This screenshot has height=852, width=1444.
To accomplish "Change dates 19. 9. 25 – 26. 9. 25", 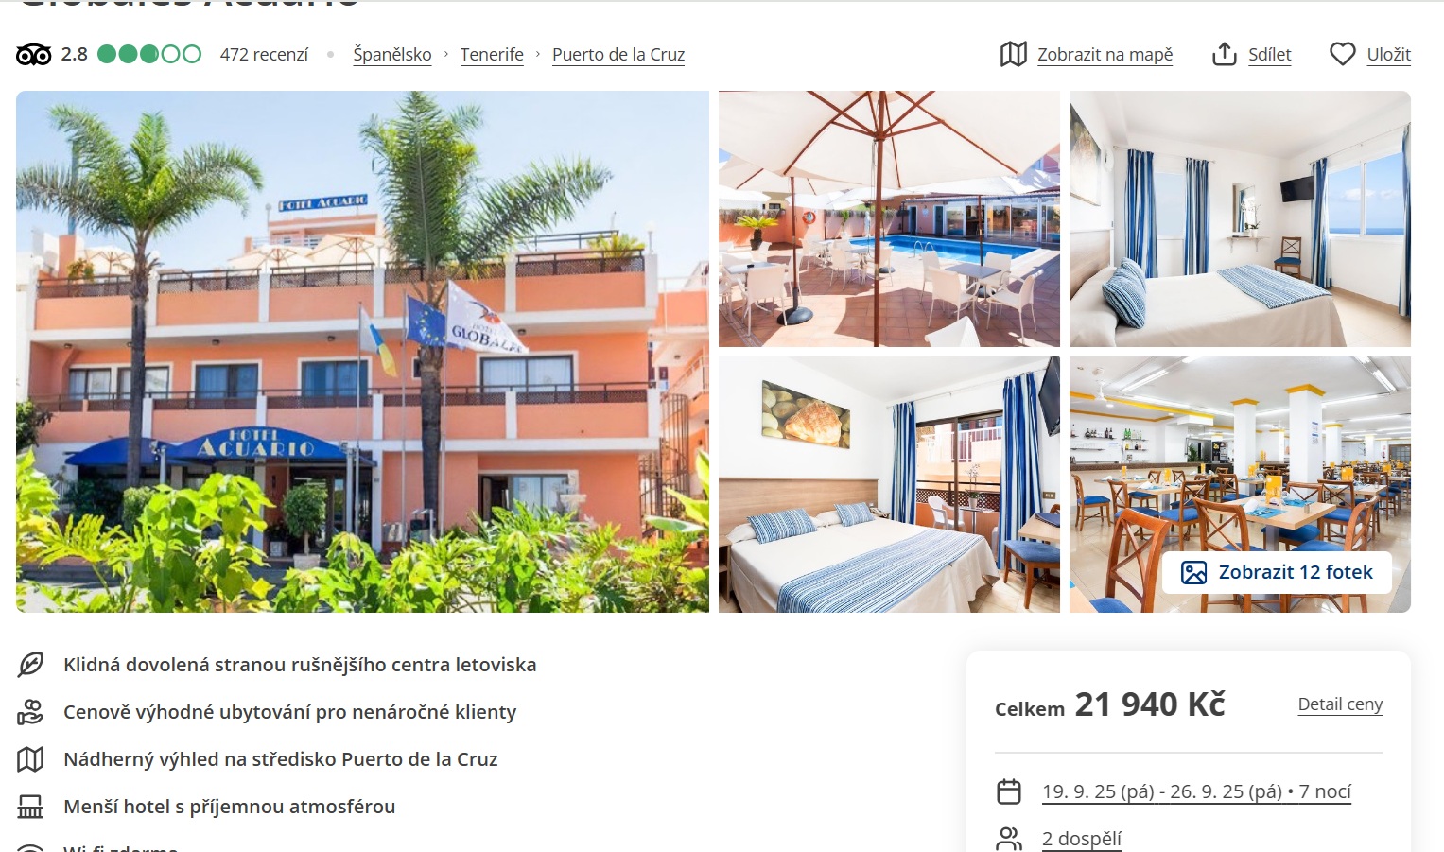I will (1196, 791).
